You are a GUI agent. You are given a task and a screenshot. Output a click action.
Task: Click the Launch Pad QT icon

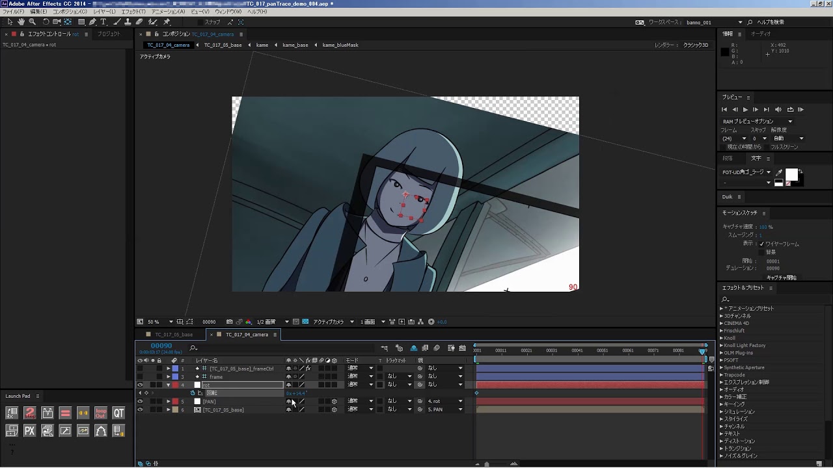tap(118, 413)
